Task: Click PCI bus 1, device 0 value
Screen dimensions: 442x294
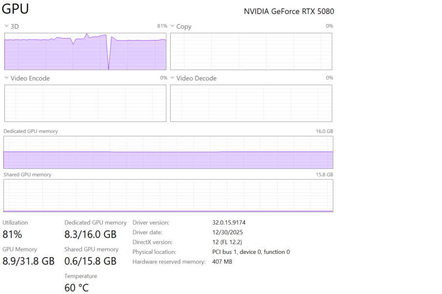Action: click(251, 252)
